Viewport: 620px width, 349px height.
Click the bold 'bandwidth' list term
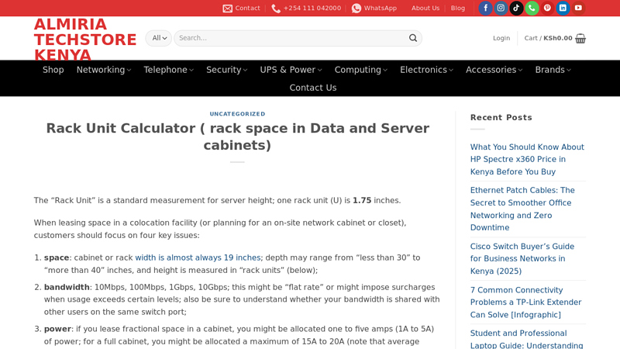[67, 287]
